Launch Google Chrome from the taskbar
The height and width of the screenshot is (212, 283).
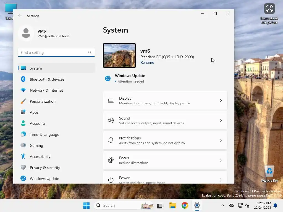185,205
